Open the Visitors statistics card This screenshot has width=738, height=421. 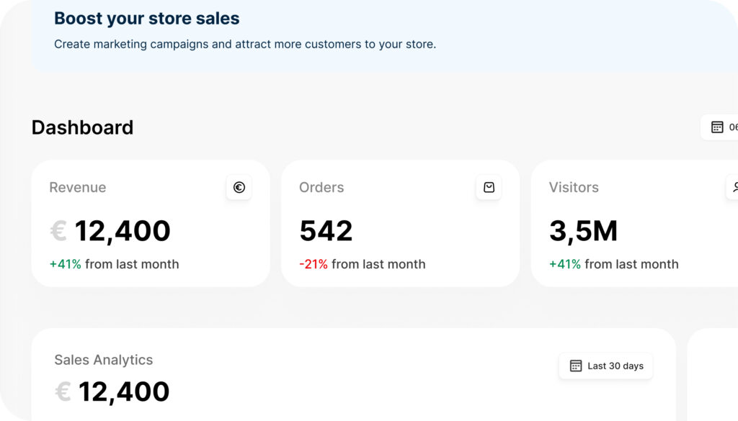[634, 224]
